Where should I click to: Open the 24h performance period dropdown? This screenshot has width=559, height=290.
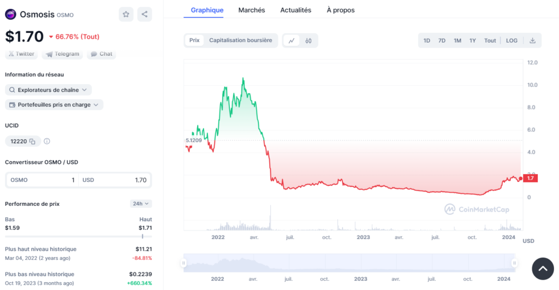pyautogui.click(x=141, y=204)
